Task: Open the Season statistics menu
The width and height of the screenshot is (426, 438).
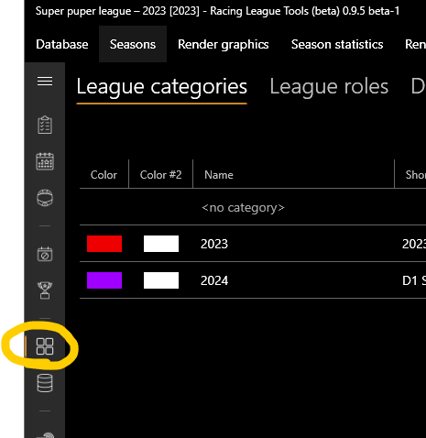Action: point(337,44)
